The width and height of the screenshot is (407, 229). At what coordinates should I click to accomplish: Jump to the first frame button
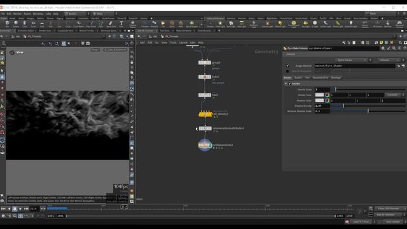[x=3, y=209]
